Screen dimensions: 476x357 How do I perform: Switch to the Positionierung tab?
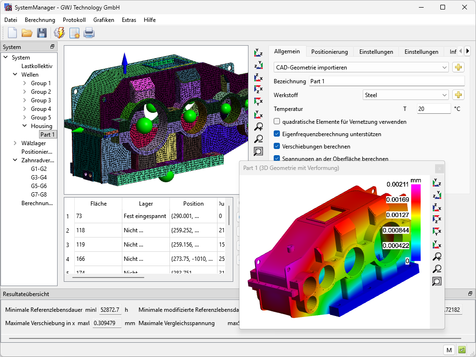pos(329,52)
